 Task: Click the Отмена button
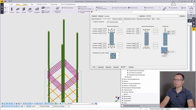tap(131, 67)
